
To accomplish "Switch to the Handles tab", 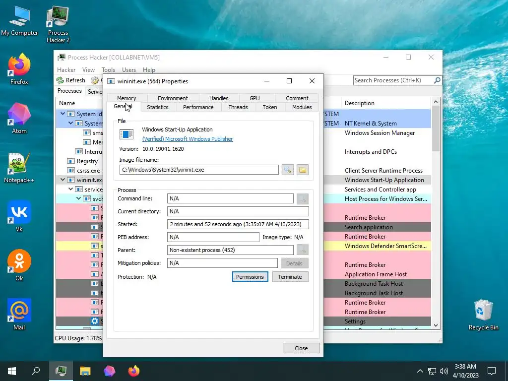I will click(x=219, y=98).
